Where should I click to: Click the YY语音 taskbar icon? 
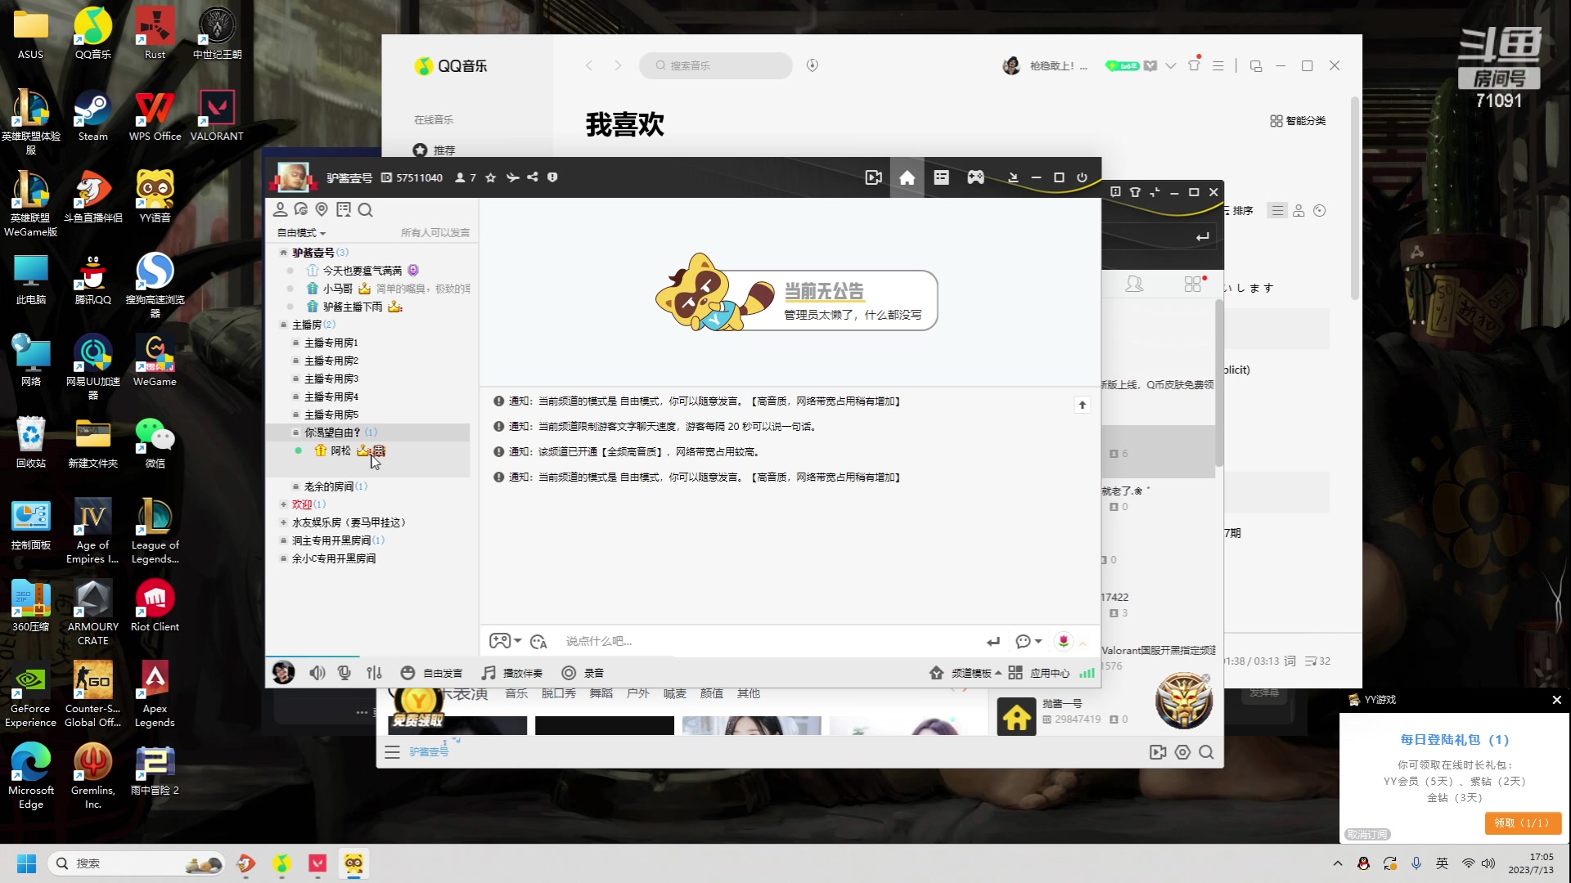[x=353, y=863]
